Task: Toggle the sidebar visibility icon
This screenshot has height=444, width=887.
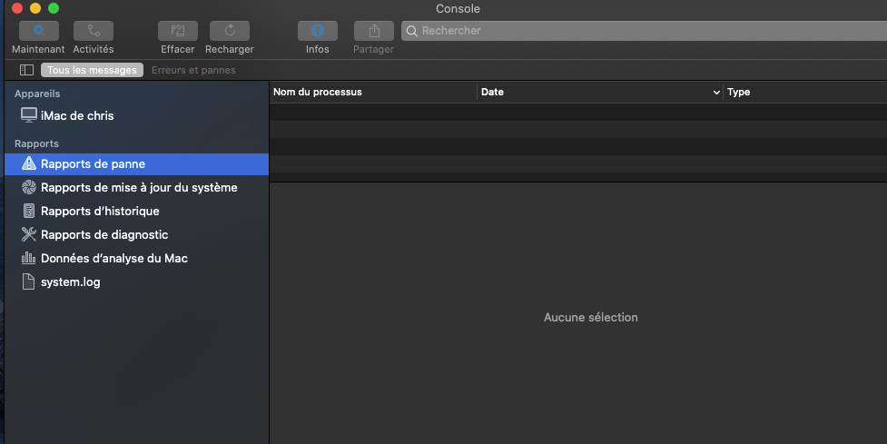Action: (26, 70)
